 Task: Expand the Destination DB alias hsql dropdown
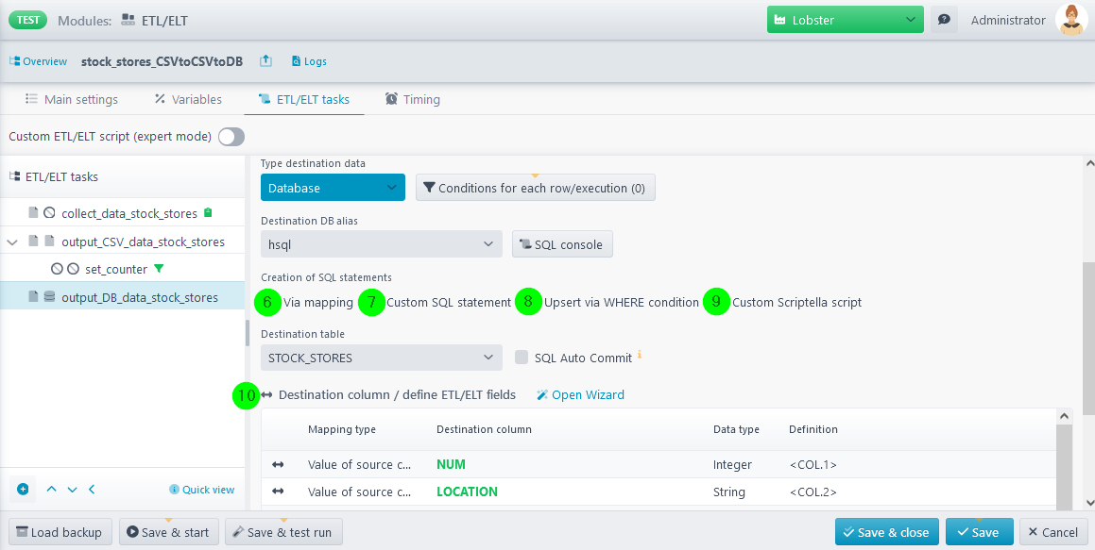[381, 244]
